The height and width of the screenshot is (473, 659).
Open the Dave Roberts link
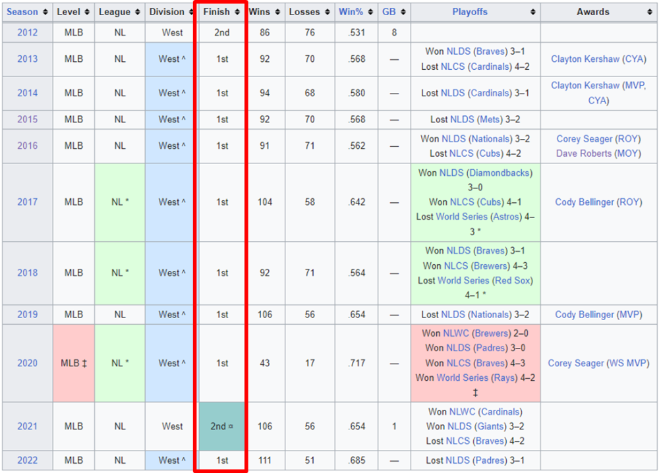[x=584, y=153]
